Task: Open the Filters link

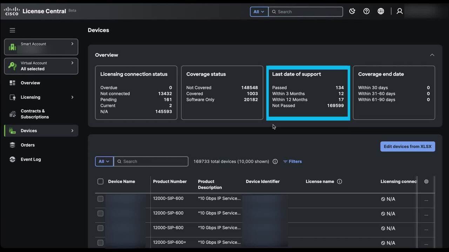Action: click(x=293, y=161)
